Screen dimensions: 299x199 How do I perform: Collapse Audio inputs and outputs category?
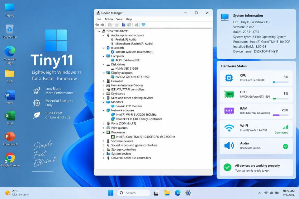103,35
